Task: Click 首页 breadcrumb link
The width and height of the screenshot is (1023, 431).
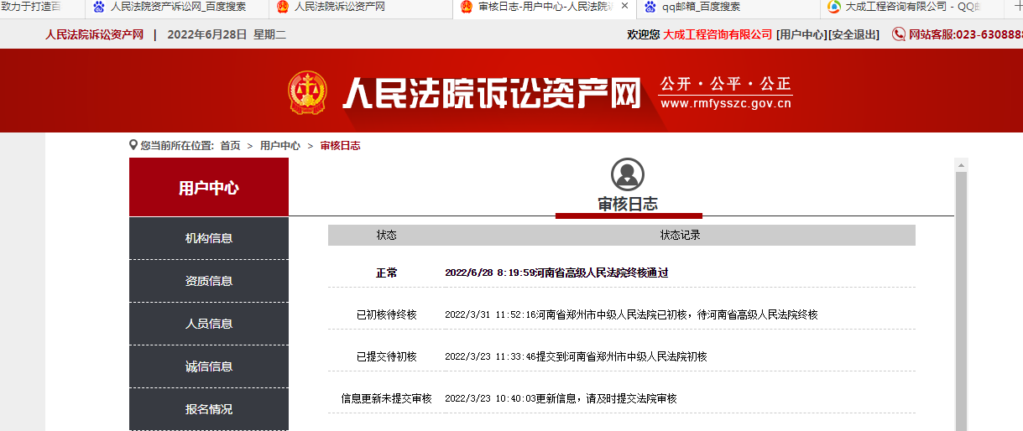Action: tap(230, 146)
